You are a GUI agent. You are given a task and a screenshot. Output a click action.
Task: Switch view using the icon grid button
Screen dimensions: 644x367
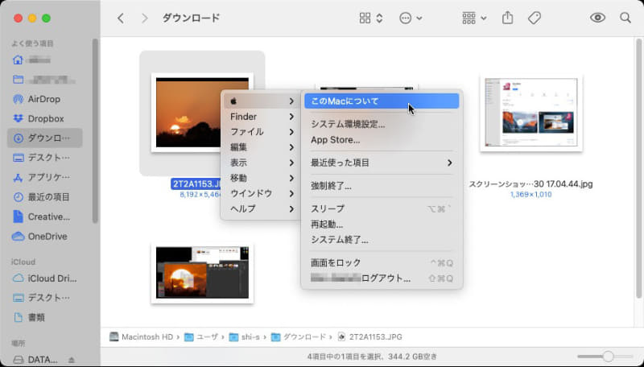[371, 18]
